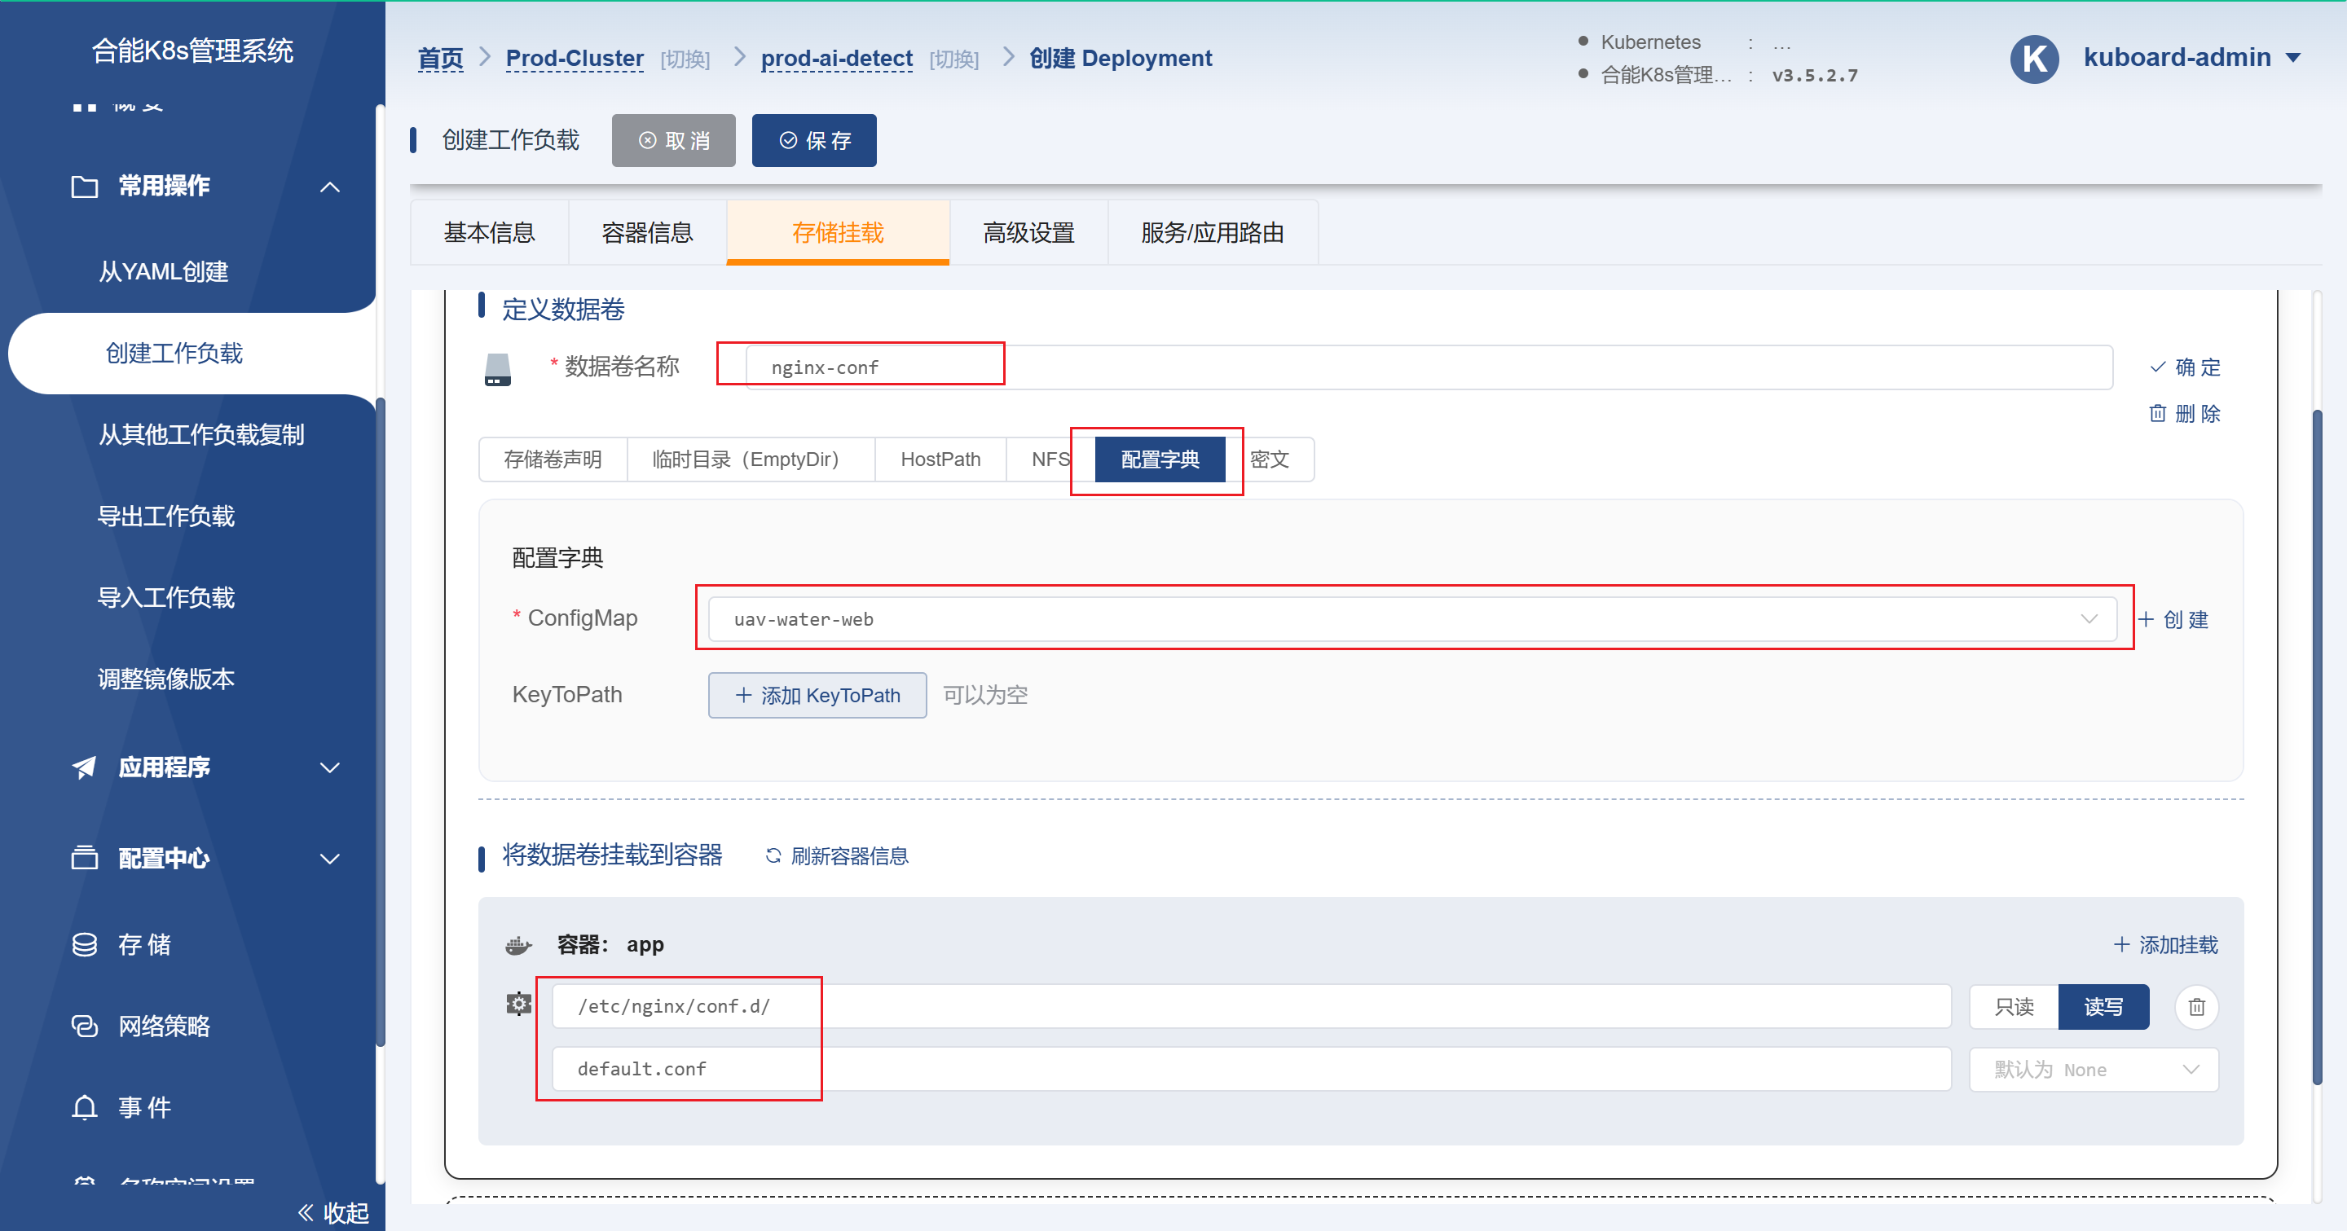
Task: Focus the default.conf subPath field
Action: (1251, 1069)
